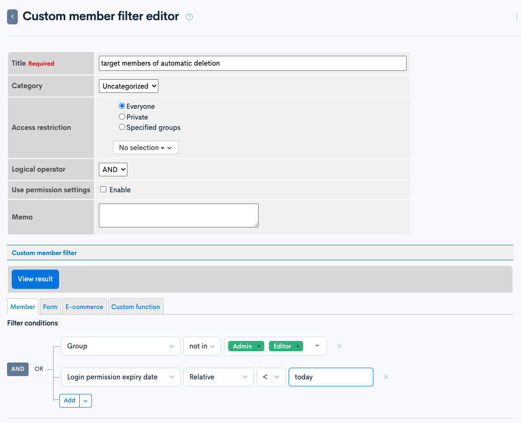Enable the Use permission settings checkbox
The image size is (521, 423).
(x=103, y=189)
